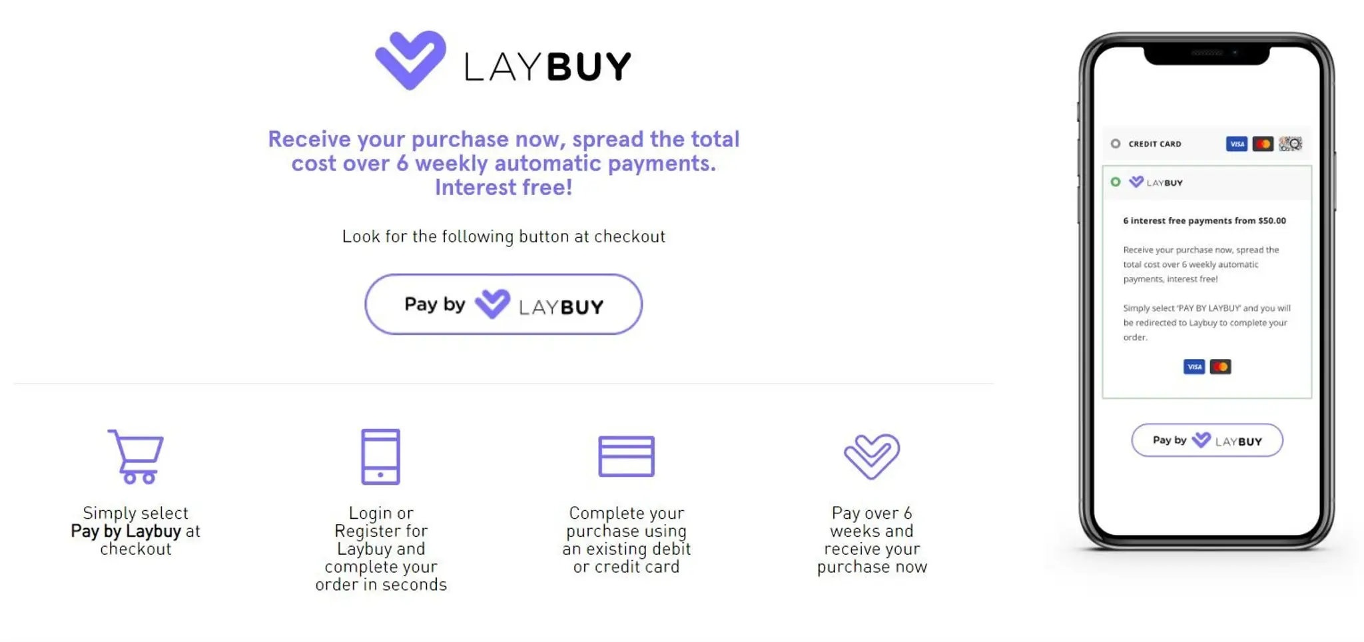Click the large Laybuy heart logo at top

click(x=410, y=60)
